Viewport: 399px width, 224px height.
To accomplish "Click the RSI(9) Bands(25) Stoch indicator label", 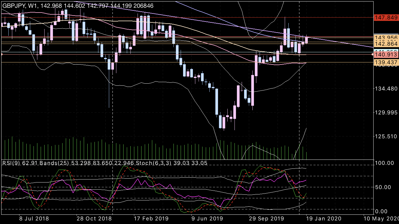I will [105, 163].
